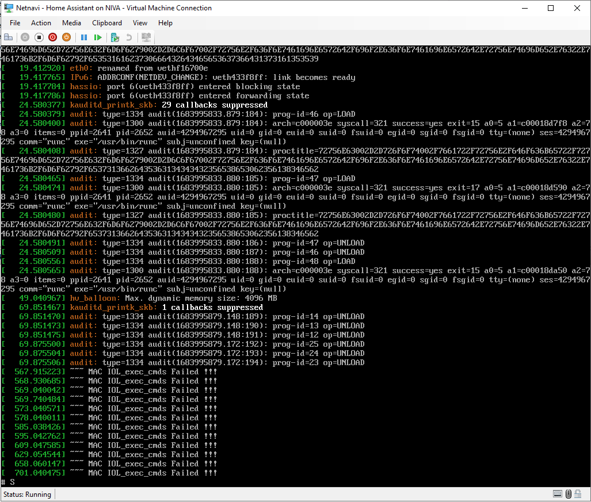Revert the VM to its last checkpoint

(x=129, y=37)
